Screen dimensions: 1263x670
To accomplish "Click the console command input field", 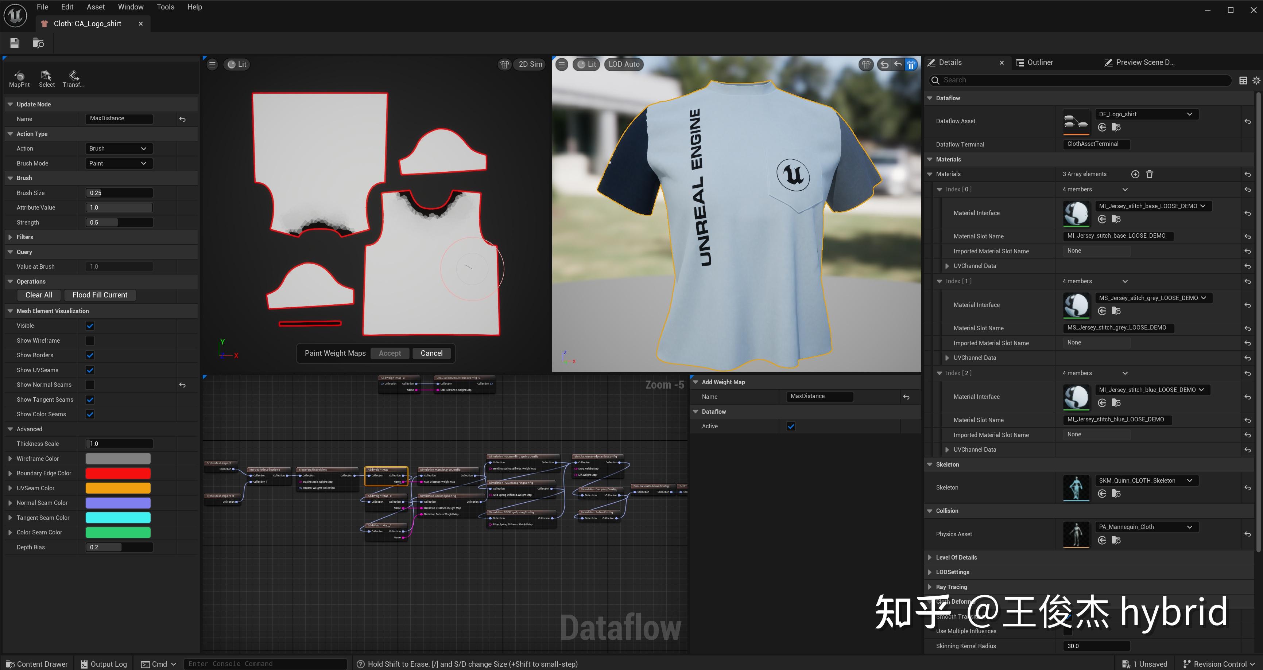I will (x=265, y=663).
